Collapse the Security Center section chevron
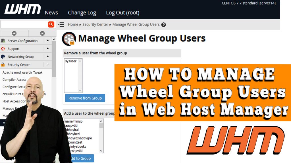 click(x=47, y=65)
